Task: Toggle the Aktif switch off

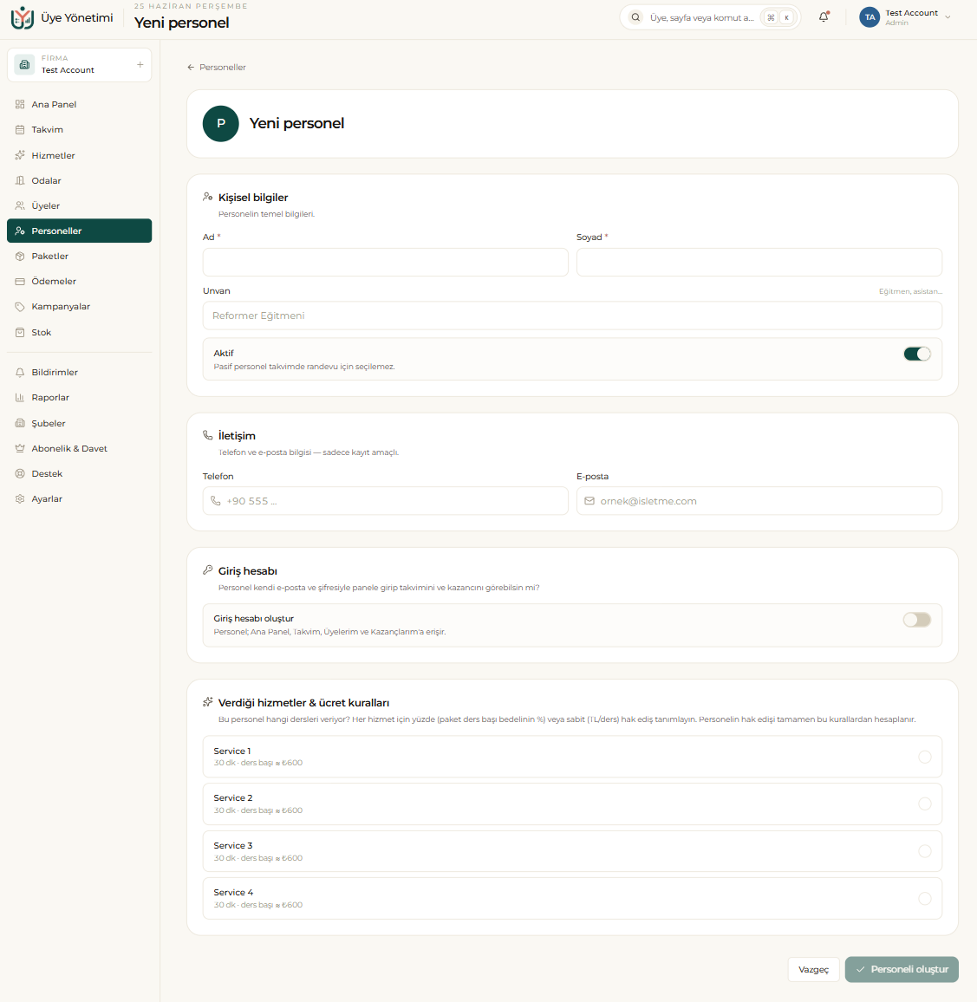Action: 917,354
